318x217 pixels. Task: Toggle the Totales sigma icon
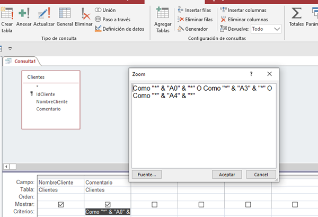click(x=297, y=18)
